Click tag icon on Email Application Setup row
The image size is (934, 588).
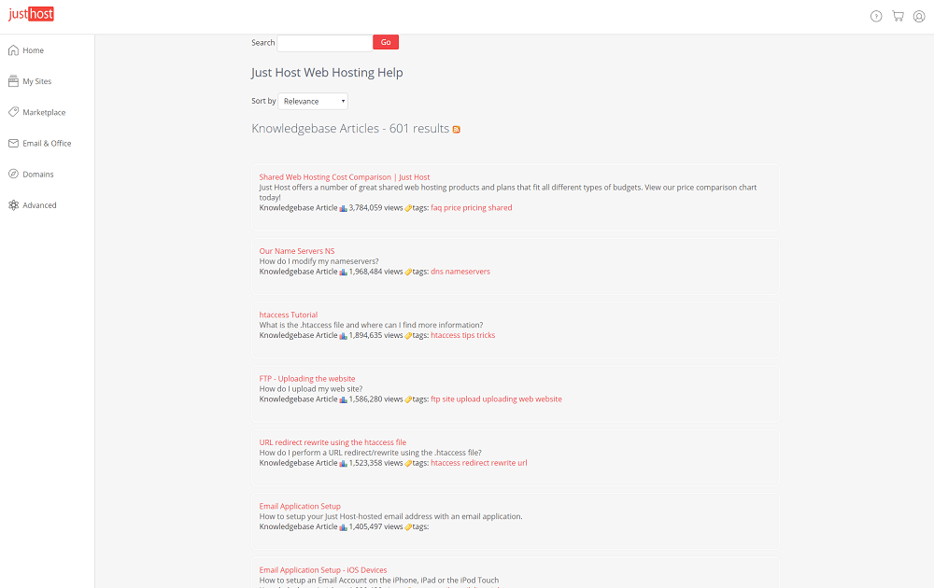[408, 527]
